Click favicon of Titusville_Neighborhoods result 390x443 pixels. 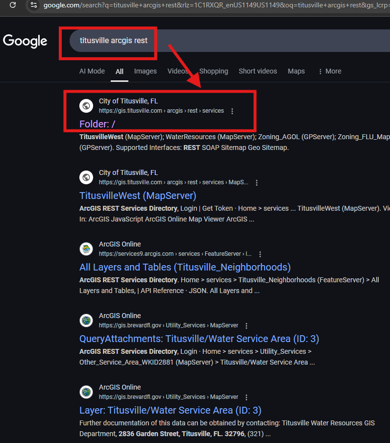point(86,249)
